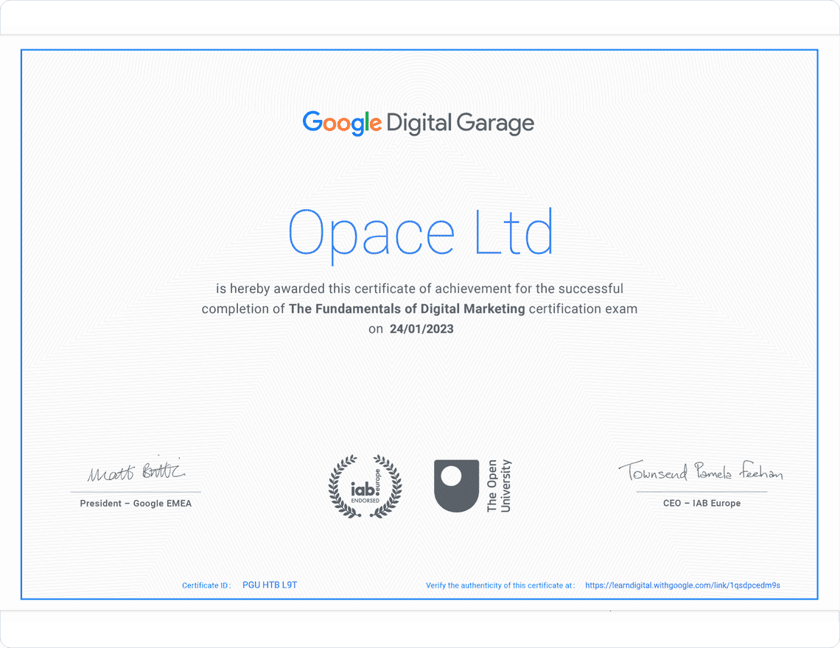The width and height of the screenshot is (840, 648).
Task: Click the vertical "The Open University" text
Action: point(498,486)
